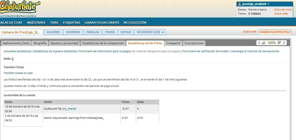Click La actividad de tu cuenta heading
The image size is (296, 140).
click(x=19, y=95)
